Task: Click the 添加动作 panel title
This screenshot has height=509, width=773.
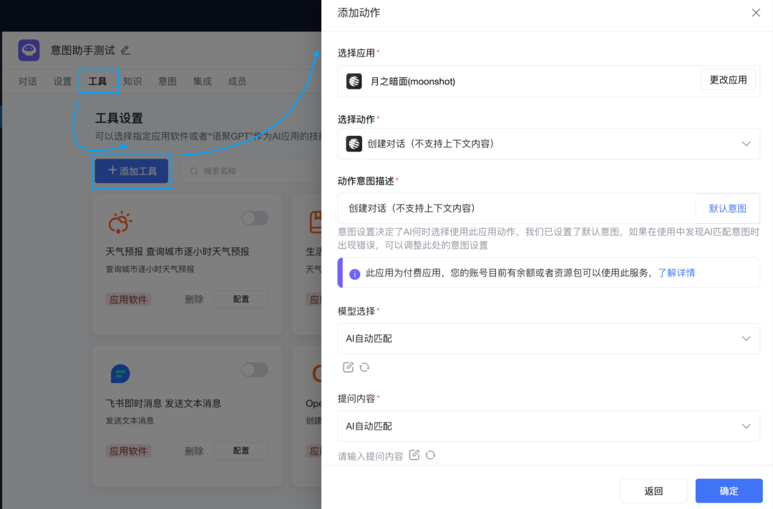Action: (x=359, y=13)
